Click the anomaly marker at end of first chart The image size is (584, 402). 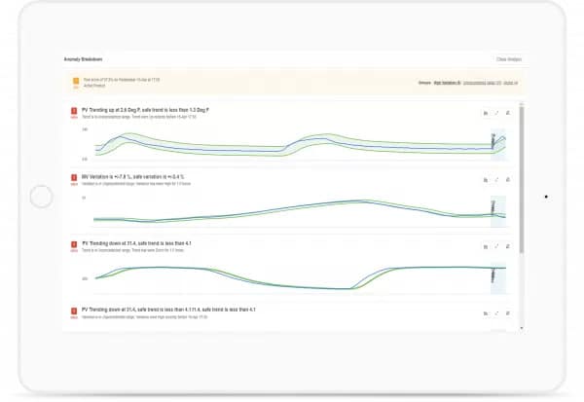pyautogui.click(x=493, y=142)
